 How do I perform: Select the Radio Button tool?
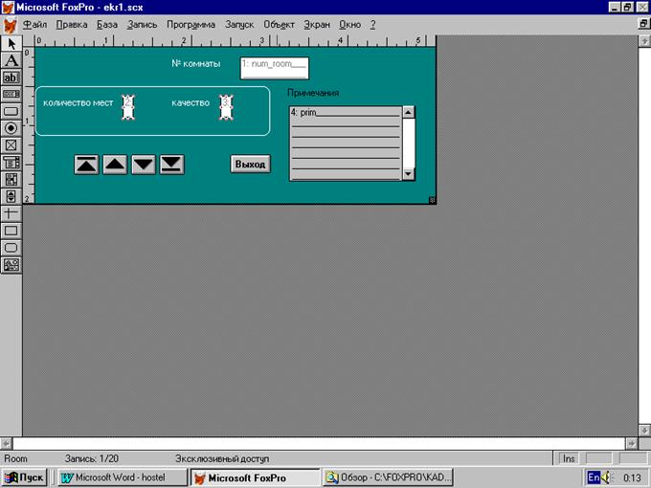point(11,127)
